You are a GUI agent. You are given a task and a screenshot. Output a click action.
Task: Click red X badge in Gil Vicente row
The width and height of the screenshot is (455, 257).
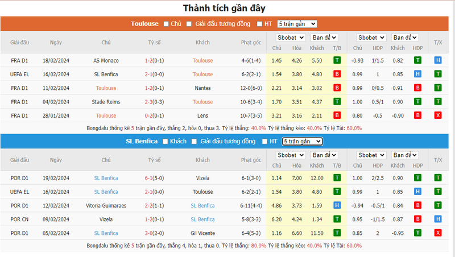coord(438,233)
